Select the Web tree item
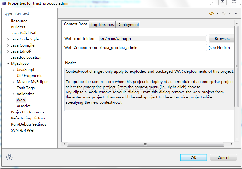 click(x=21, y=100)
